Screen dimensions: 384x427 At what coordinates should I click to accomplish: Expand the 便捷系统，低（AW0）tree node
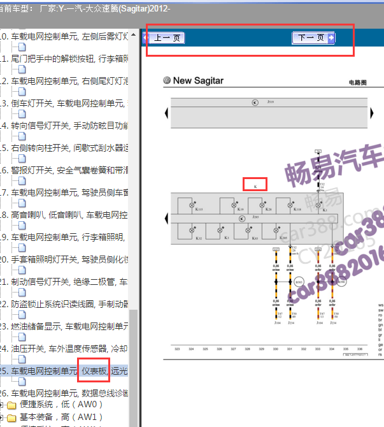[1, 405]
